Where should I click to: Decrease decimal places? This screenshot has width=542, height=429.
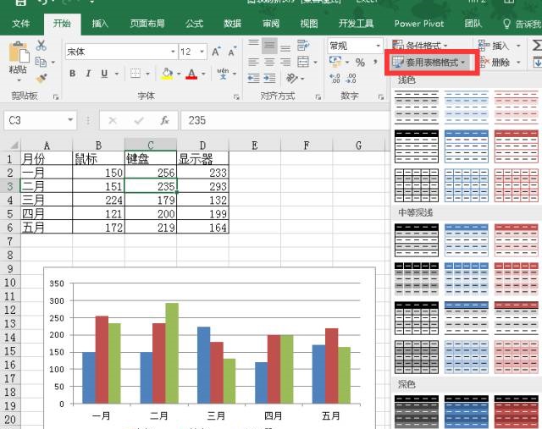(351, 79)
